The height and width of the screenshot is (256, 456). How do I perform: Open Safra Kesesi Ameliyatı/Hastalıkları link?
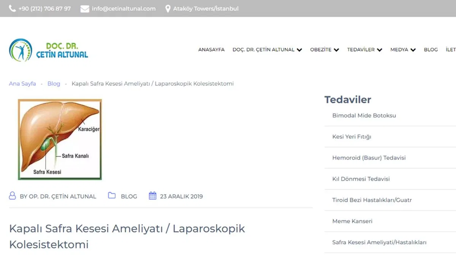[x=379, y=242]
